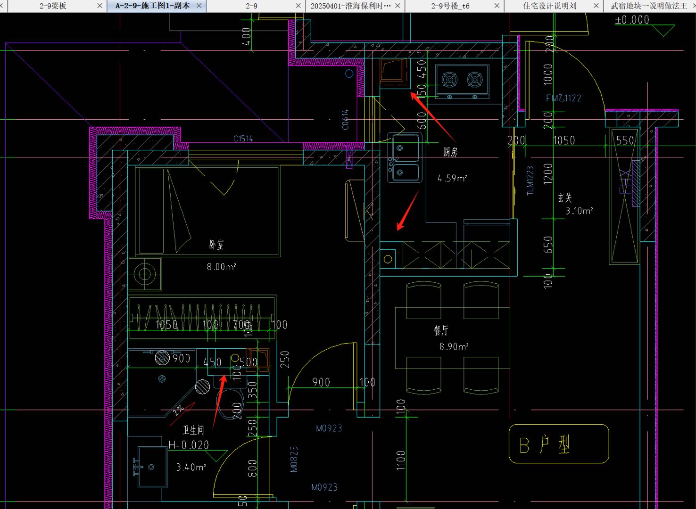Close the 2-9梁板 tab

click(x=99, y=6)
